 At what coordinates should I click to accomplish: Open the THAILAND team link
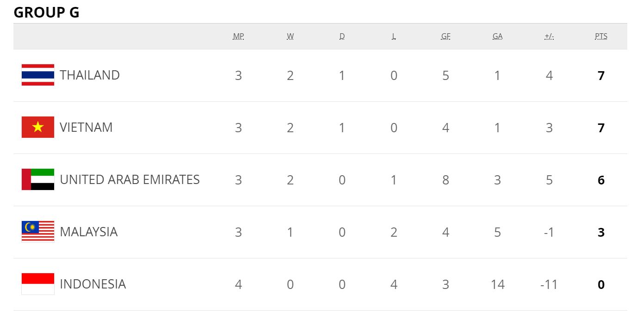(x=90, y=75)
